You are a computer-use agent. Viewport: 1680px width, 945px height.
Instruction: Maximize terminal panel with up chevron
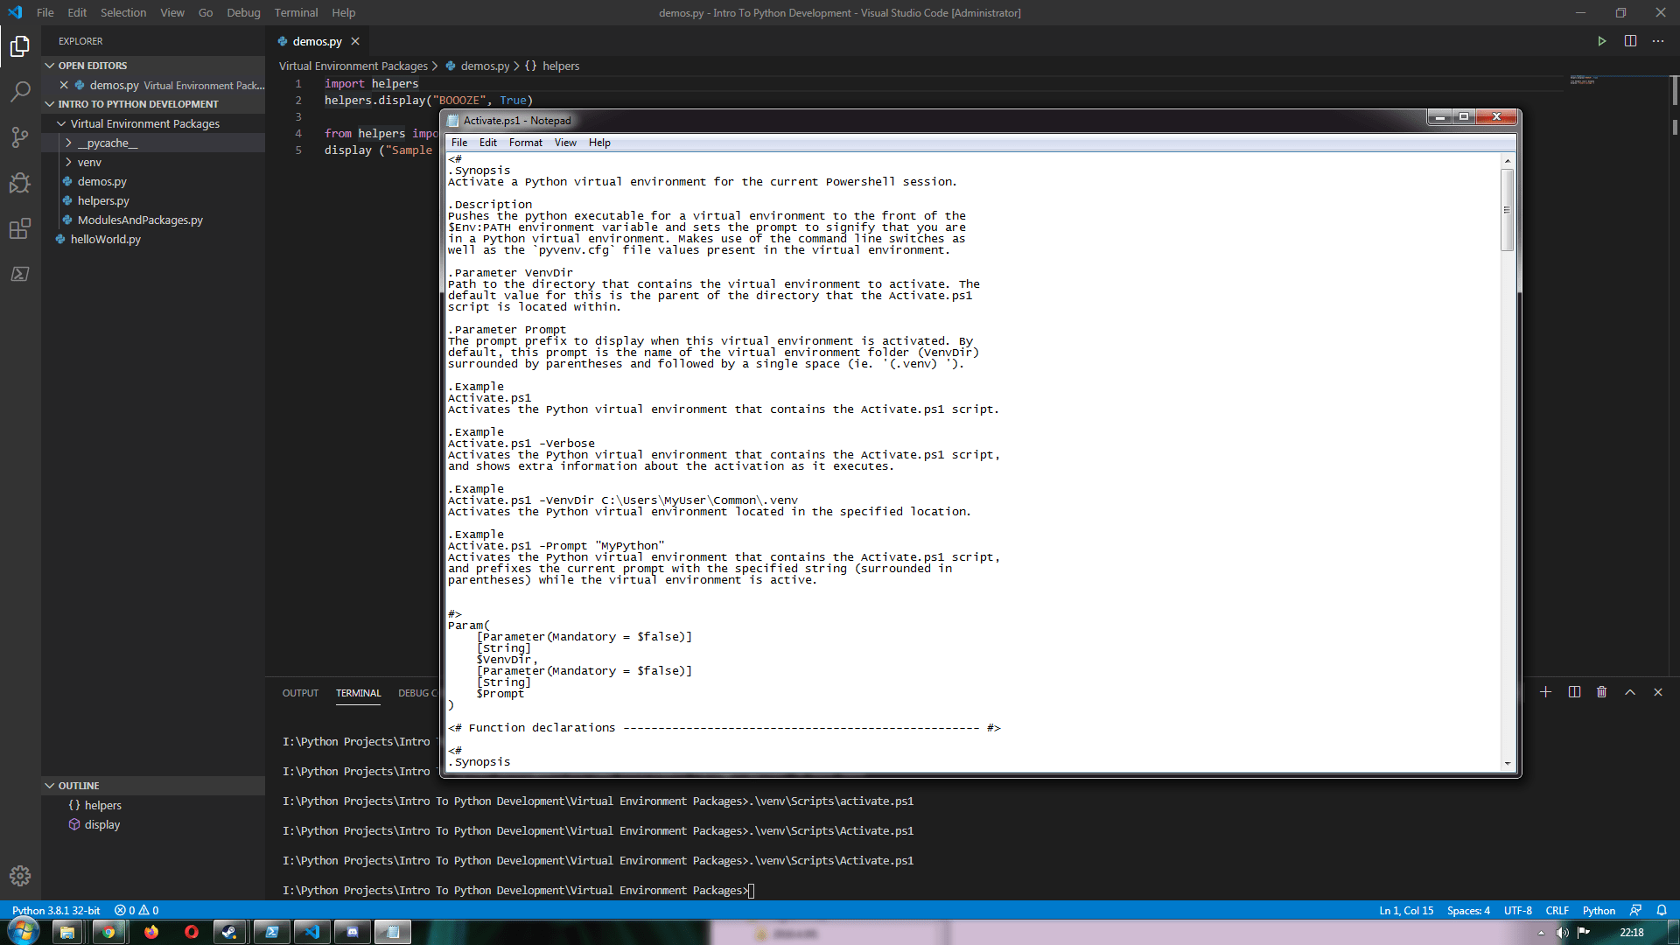click(1630, 692)
